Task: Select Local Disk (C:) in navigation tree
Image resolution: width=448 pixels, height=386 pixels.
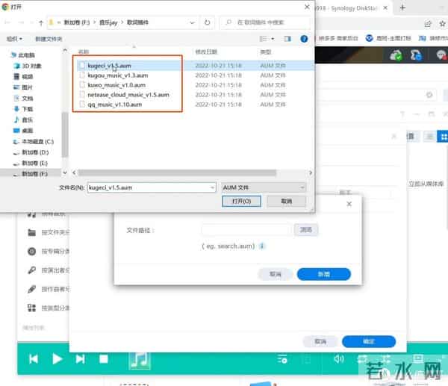Action: tap(33, 141)
